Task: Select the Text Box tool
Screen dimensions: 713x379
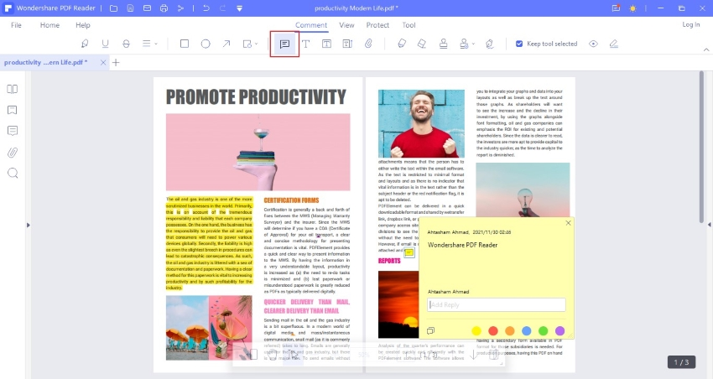Action: click(x=326, y=44)
